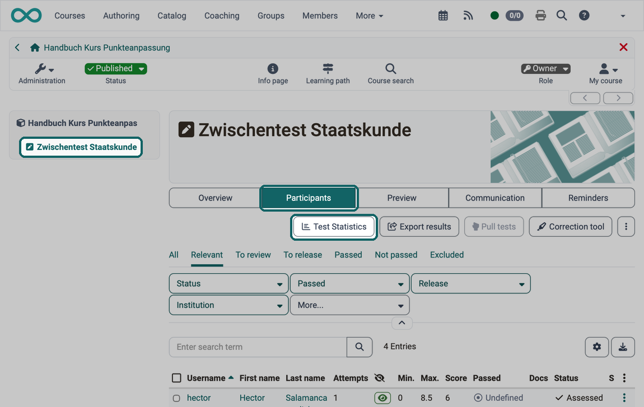Viewport: 644px width, 407px height.
Task: Switch to the Overview tab
Action: (215, 198)
